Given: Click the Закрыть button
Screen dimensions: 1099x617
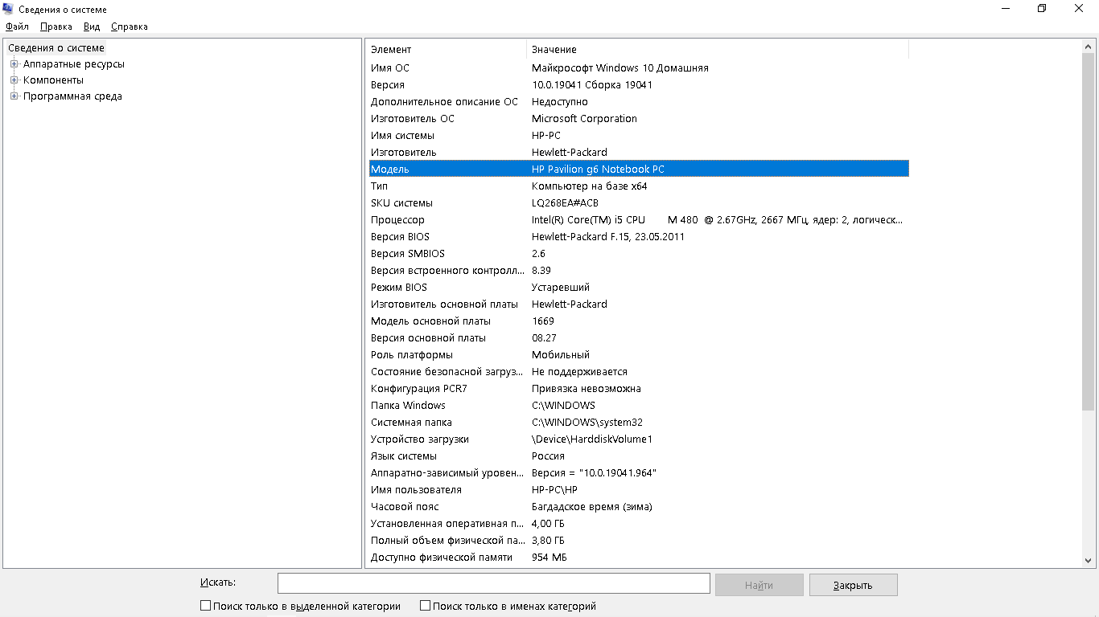Looking at the screenshot, I should pos(853,585).
